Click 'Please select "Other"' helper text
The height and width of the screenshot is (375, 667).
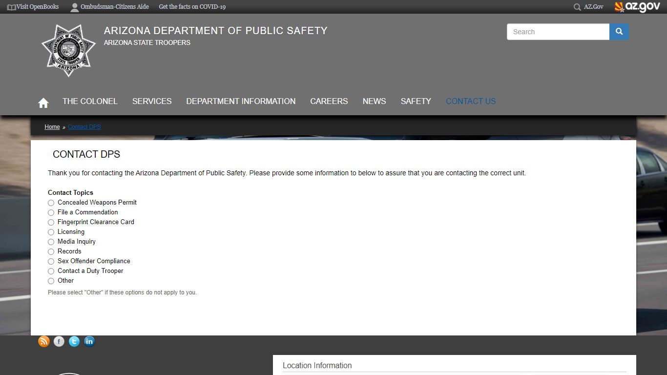[122, 292]
